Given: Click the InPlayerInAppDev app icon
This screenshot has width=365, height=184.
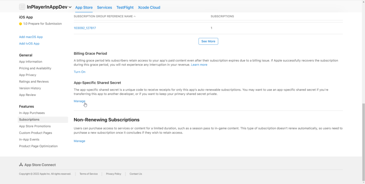Looking at the screenshot, I should 22,7.
